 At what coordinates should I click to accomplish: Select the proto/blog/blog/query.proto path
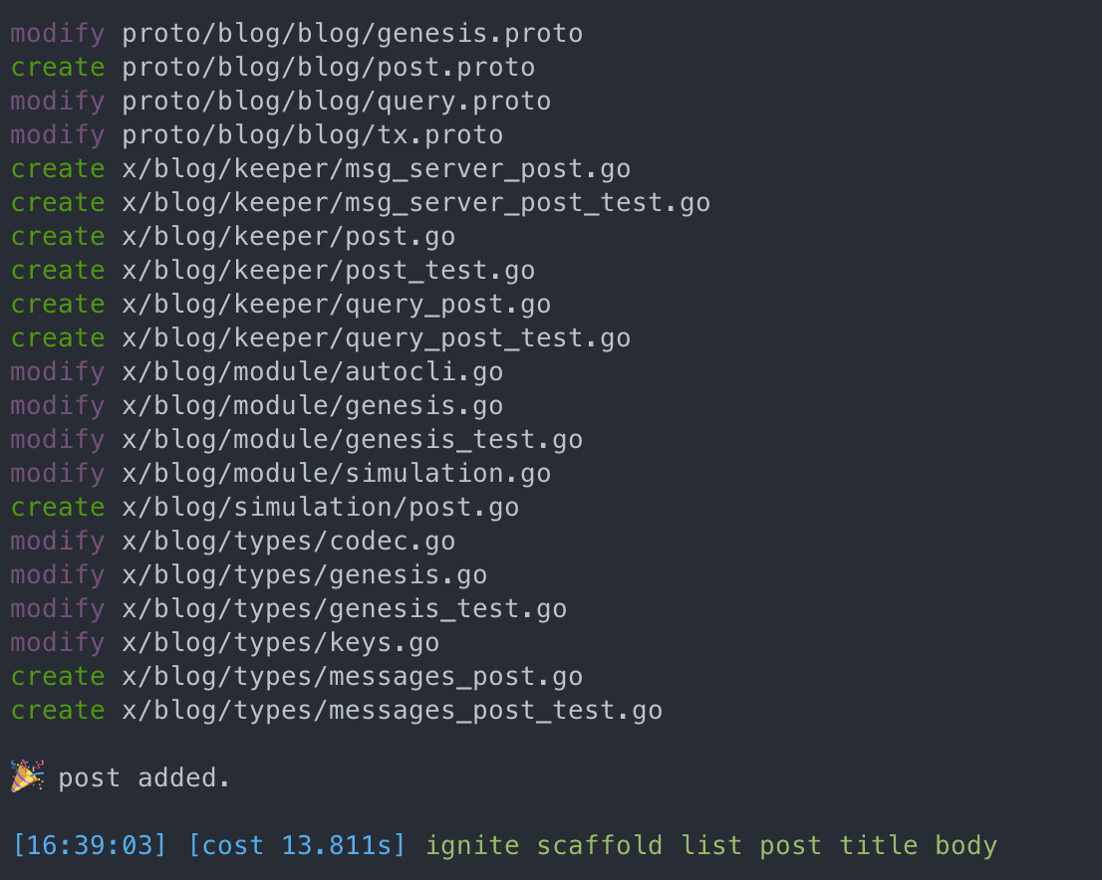click(336, 102)
